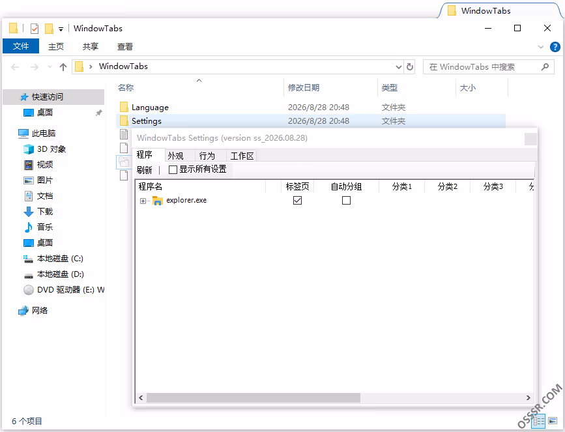Open the address bar history dropdown

[399, 67]
